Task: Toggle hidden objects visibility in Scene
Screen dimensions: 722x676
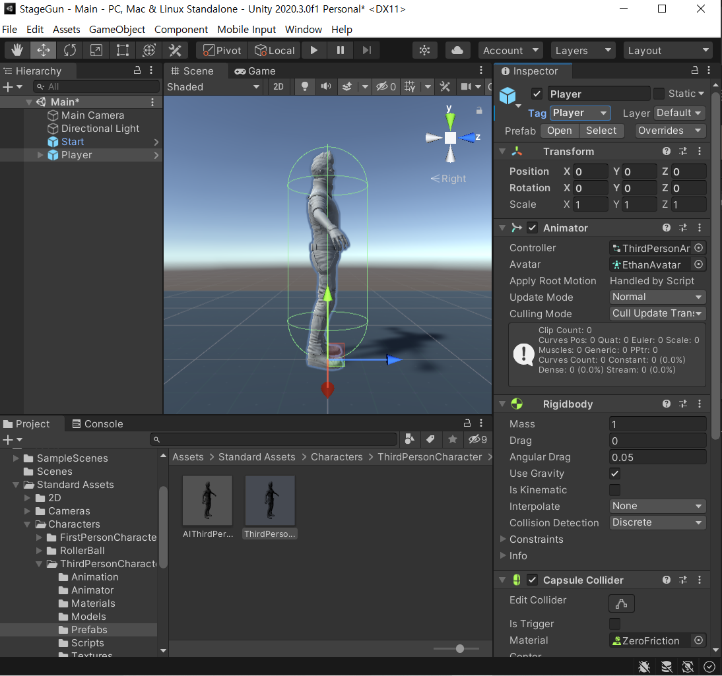Action: coord(386,86)
